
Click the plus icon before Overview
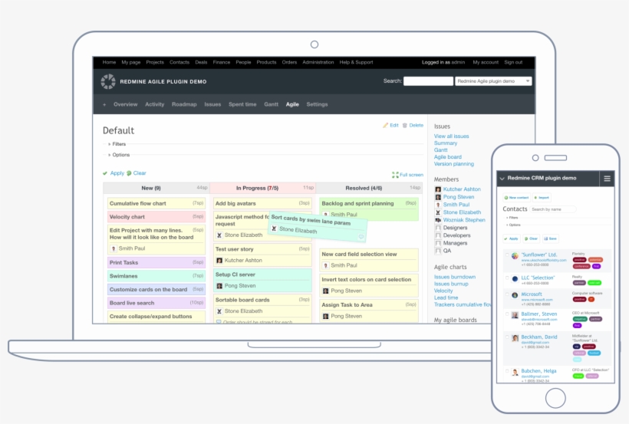[104, 104]
